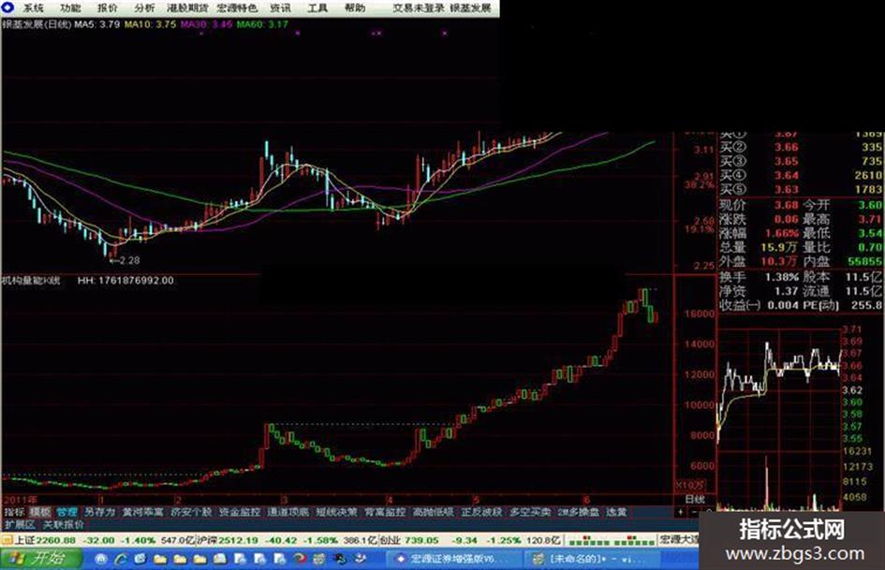Click the intraday mini chart in right panel
Viewport: 885px width, 570px height.
point(779,418)
